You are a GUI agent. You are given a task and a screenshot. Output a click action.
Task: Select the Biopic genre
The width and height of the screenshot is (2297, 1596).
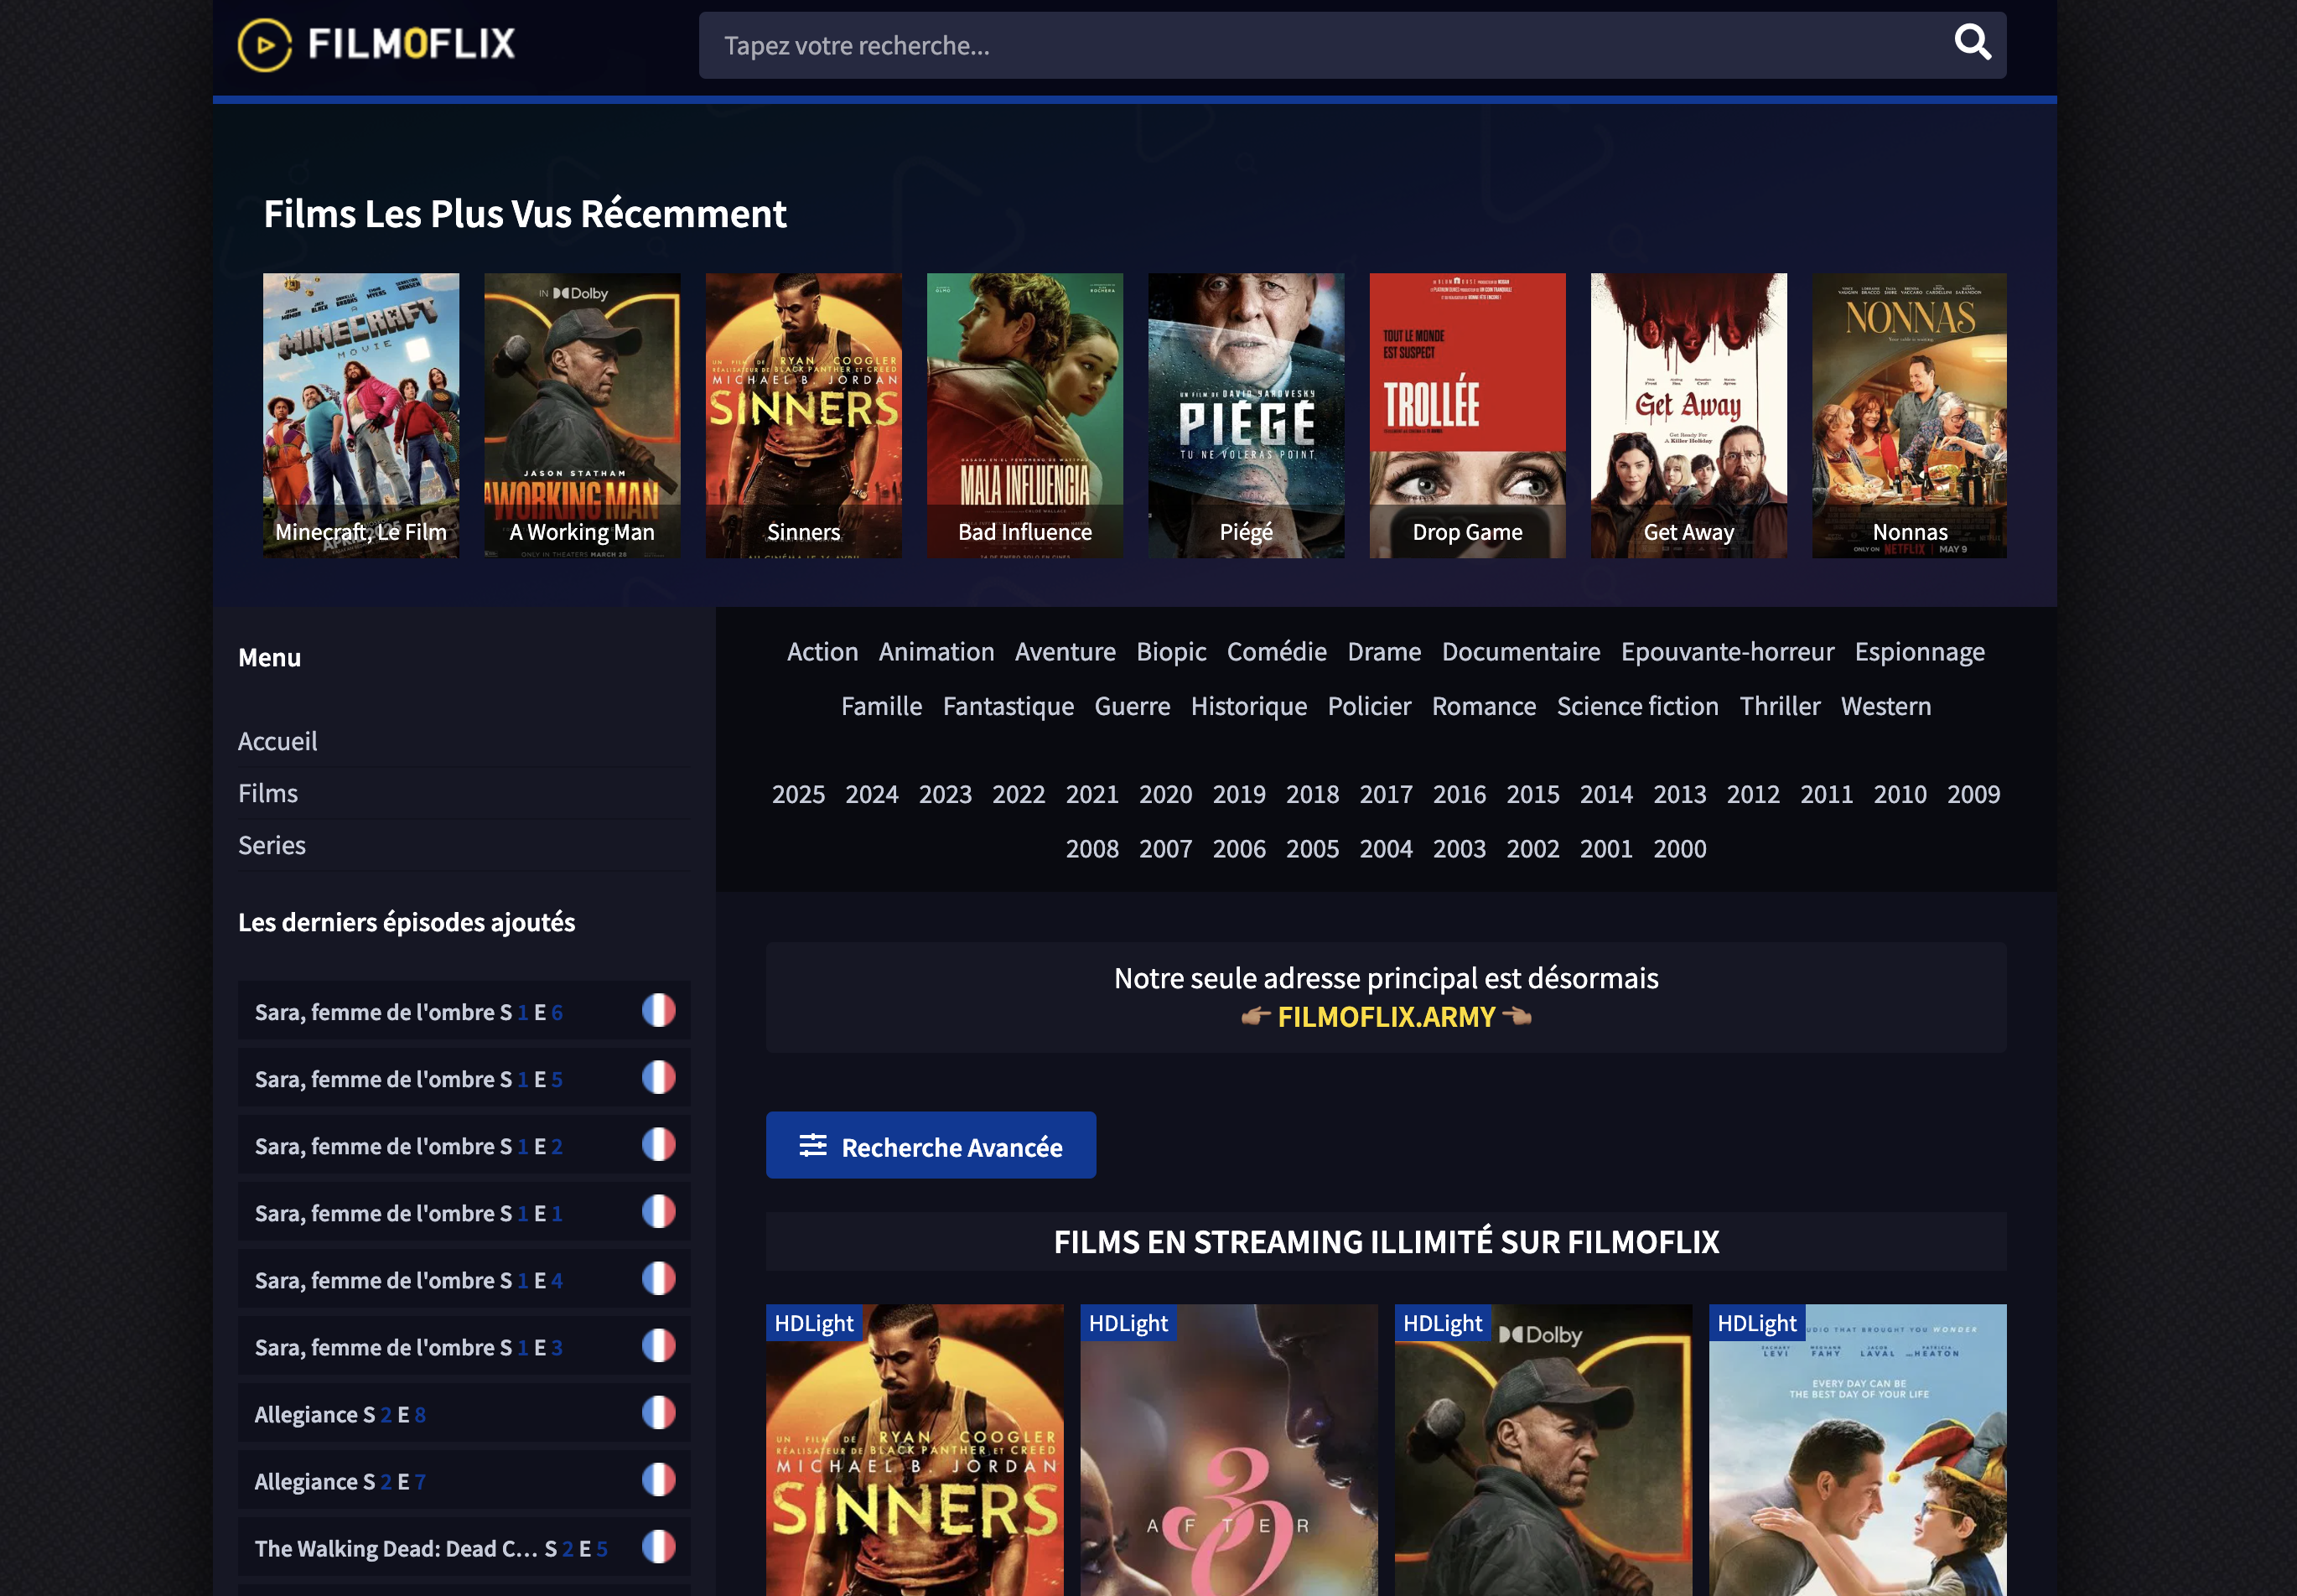(1171, 652)
